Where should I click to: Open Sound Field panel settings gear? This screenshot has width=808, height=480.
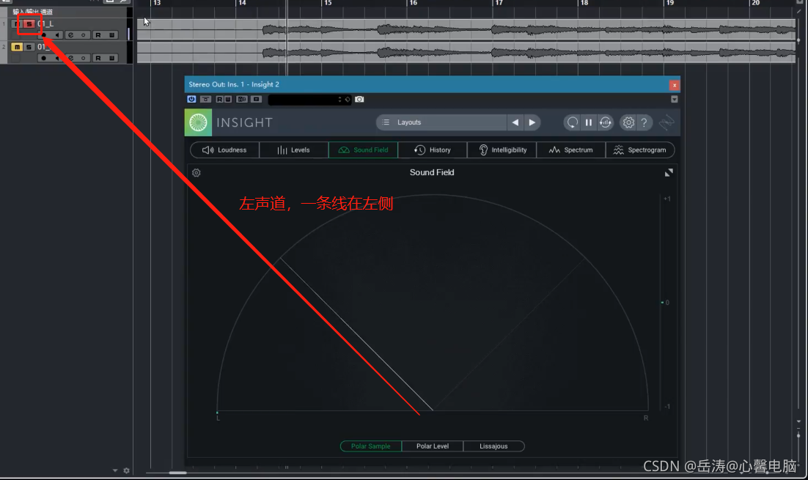197,172
